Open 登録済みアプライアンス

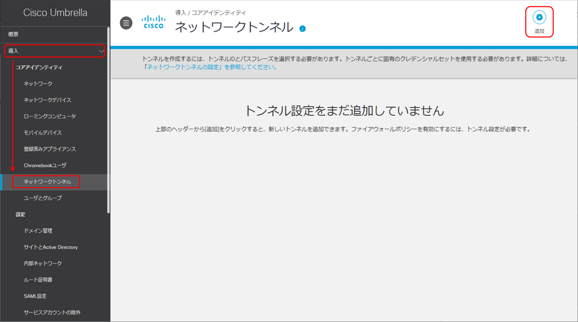click(x=50, y=149)
